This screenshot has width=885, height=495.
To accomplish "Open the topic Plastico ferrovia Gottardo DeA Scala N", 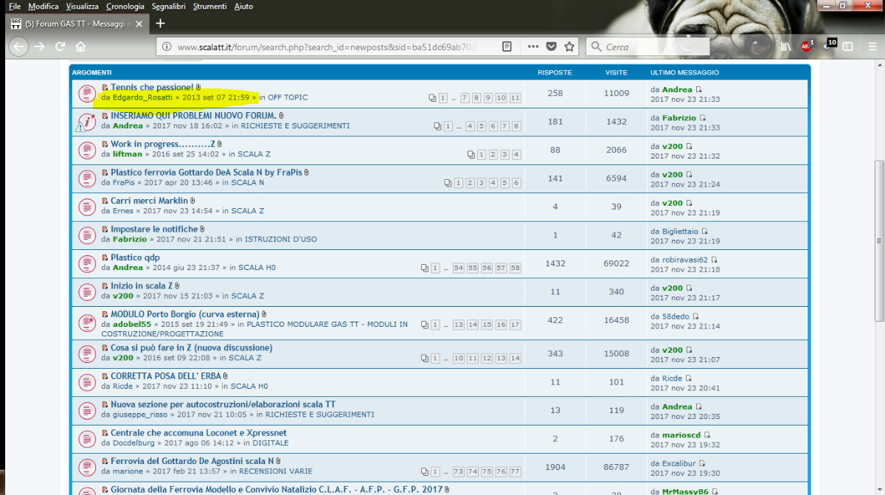I will (206, 173).
